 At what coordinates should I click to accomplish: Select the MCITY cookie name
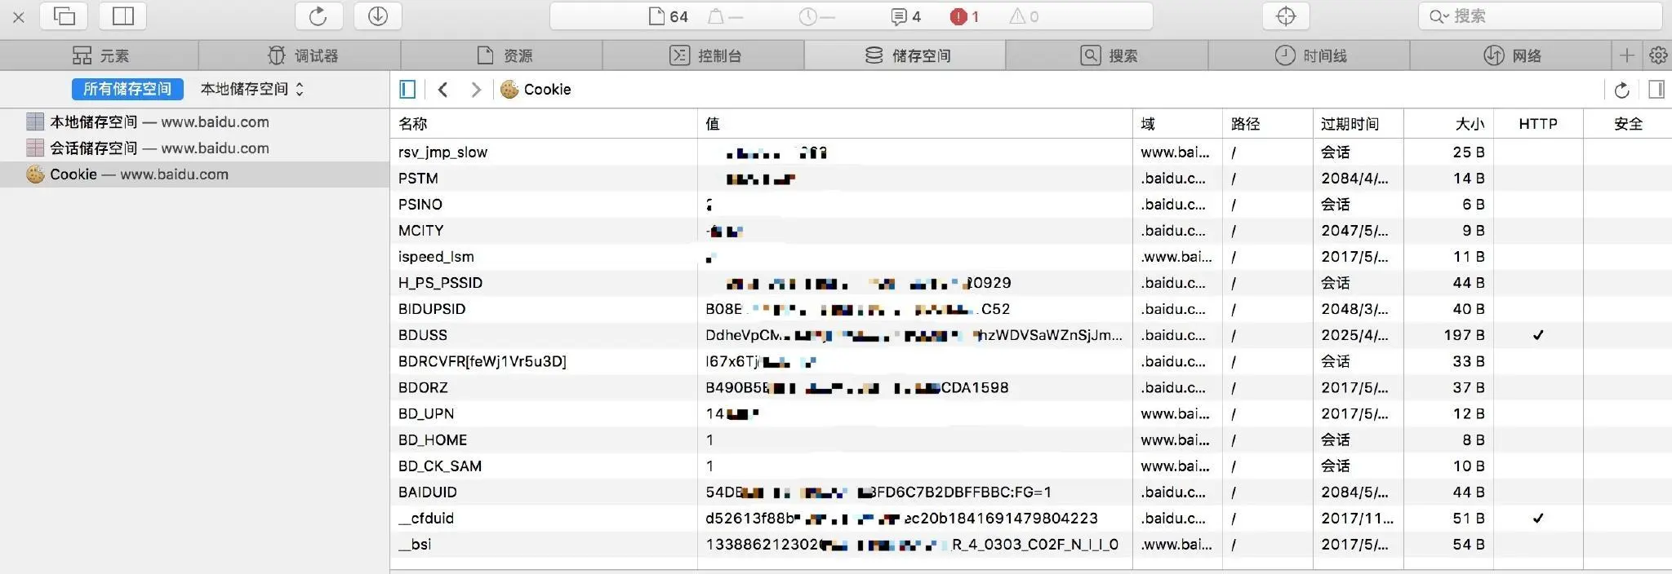coord(421,230)
